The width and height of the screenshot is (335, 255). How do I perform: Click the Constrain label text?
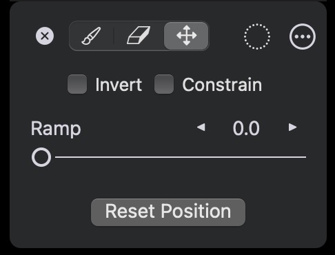(222, 85)
